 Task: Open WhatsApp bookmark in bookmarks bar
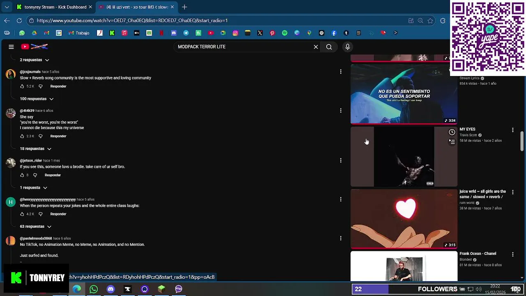[22, 33]
